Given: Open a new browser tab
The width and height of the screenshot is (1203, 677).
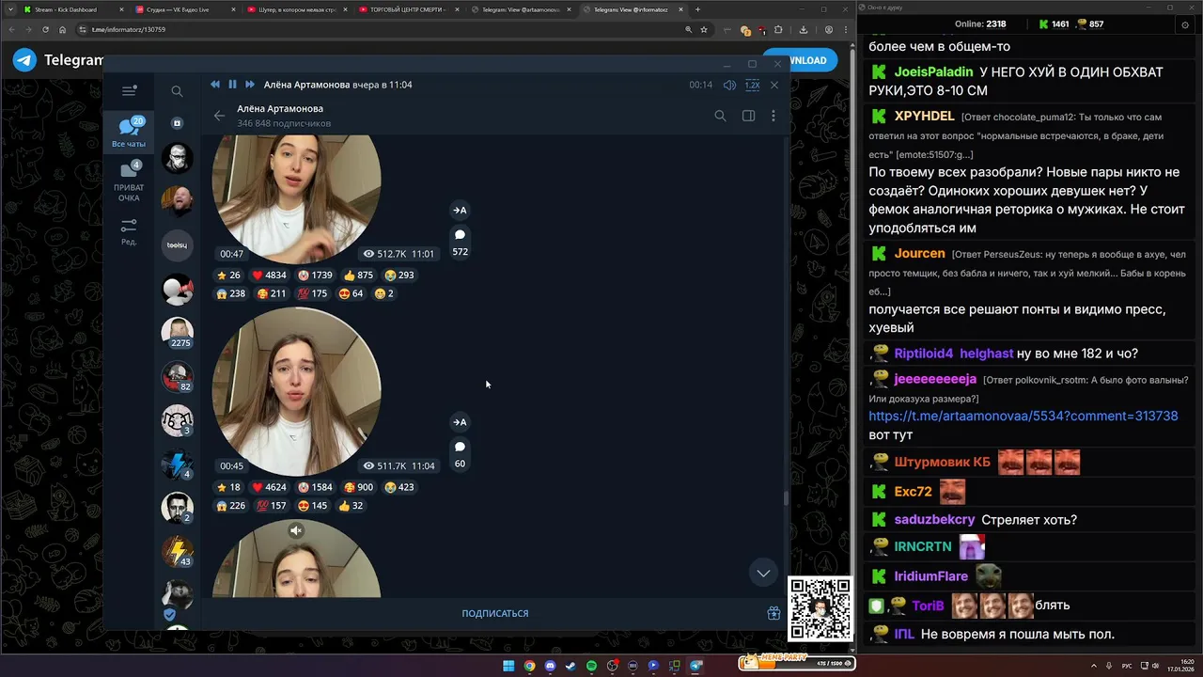Looking at the screenshot, I should point(697,9).
